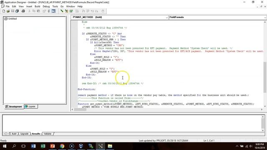
Task: Click the Save All toolbar icon
Action: [17, 11]
